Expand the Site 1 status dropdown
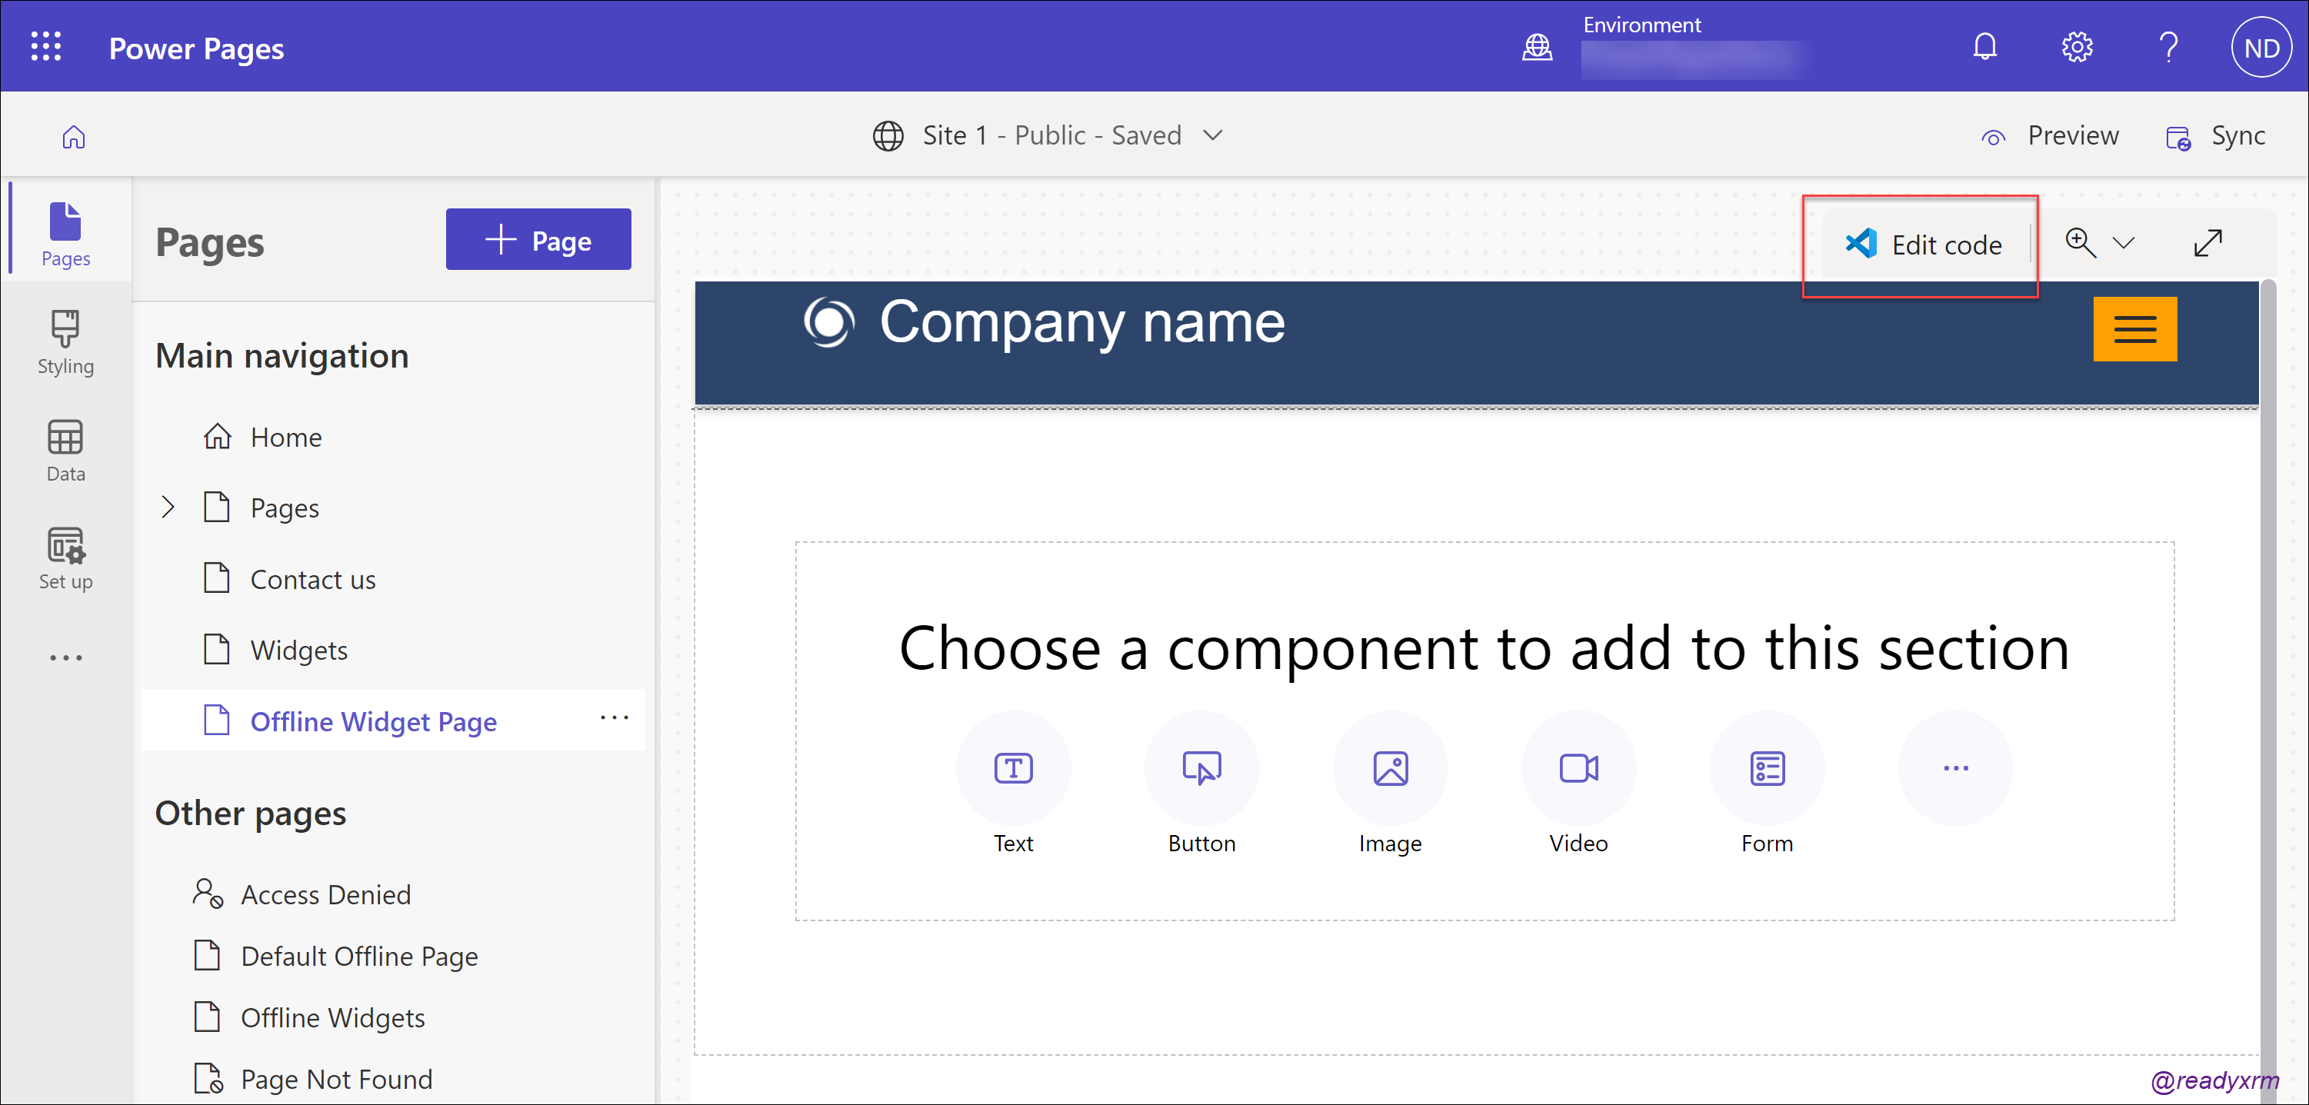This screenshot has height=1105, width=2309. pos(1212,135)
